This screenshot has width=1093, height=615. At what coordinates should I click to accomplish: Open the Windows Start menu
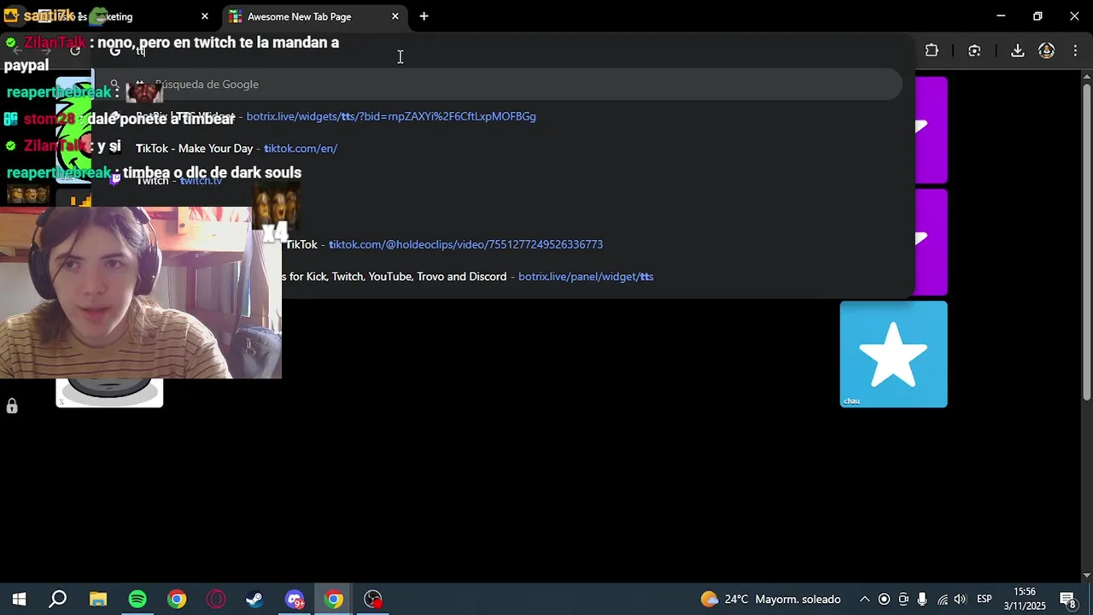(19, 600)
